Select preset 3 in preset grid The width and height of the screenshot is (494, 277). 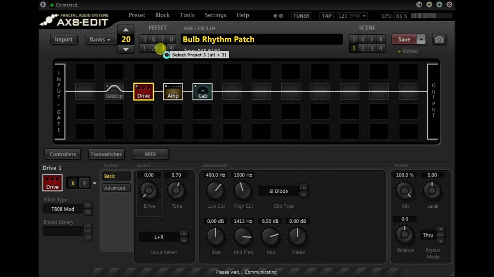point(162,48)
